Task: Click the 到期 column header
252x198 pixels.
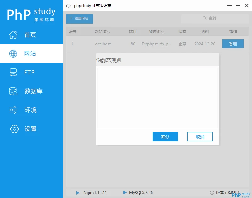Action: [204, 31]
